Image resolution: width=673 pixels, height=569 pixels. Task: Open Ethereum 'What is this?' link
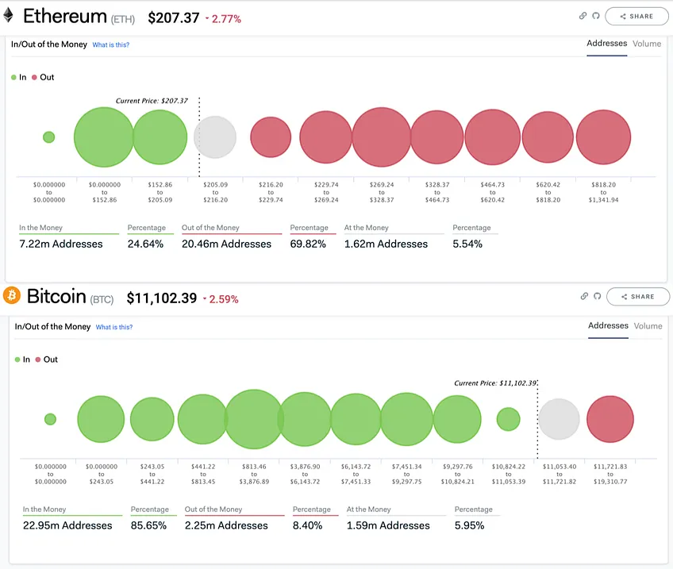(x=111, y=44)
